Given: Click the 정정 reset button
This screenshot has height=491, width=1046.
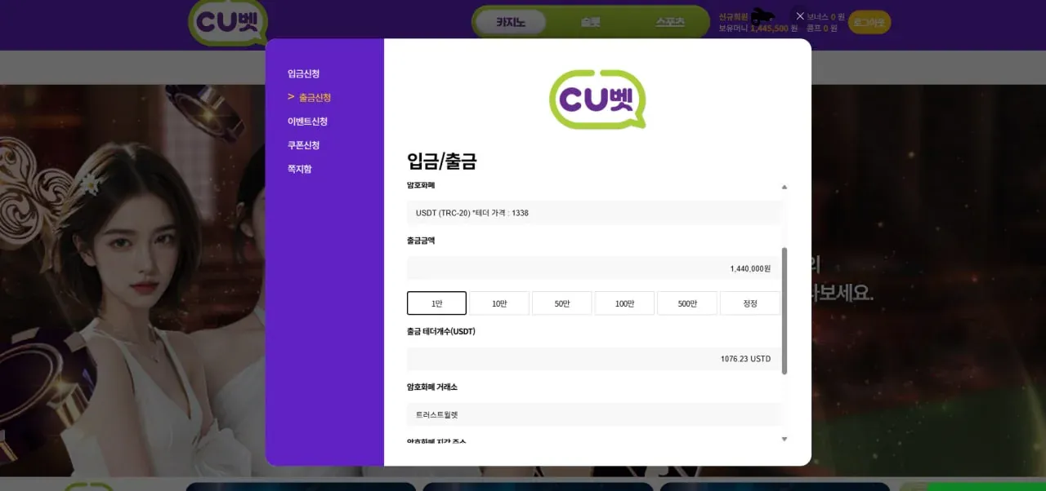Looking at the screenshot, I should [750, 303].
